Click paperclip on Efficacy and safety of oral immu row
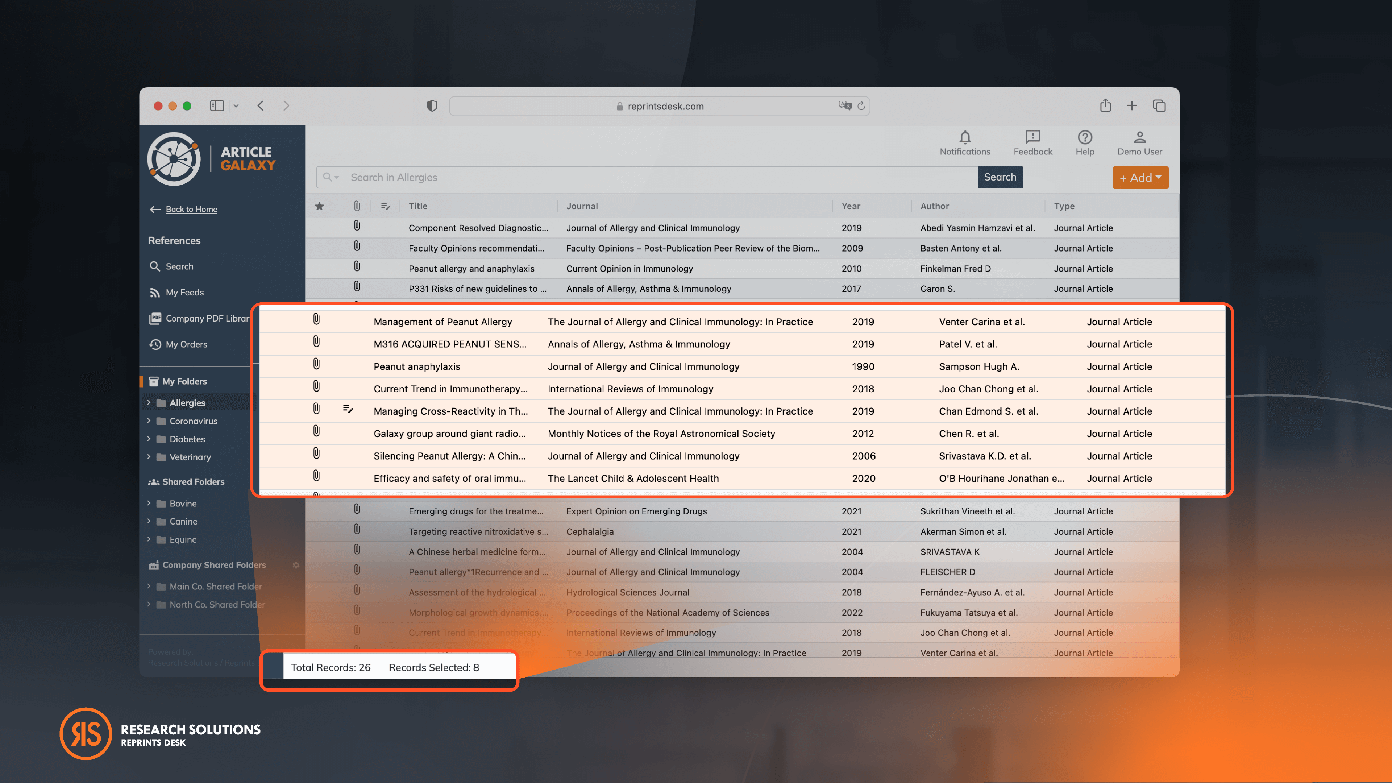The image size is (1392, 783). pos(316,476)
